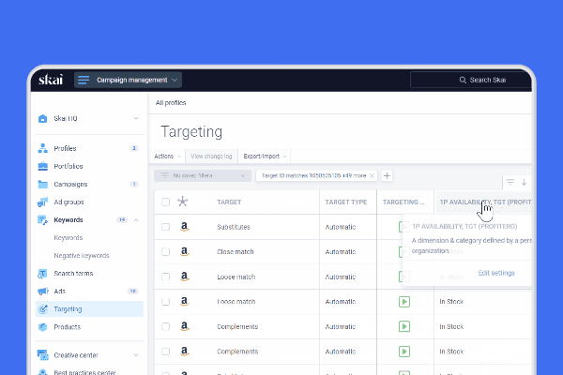Click the Search Skai field
563x375 pixels.
click(471, 80)
